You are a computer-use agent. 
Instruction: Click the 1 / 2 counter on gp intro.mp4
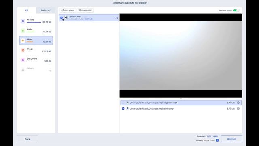pos(116,18)
